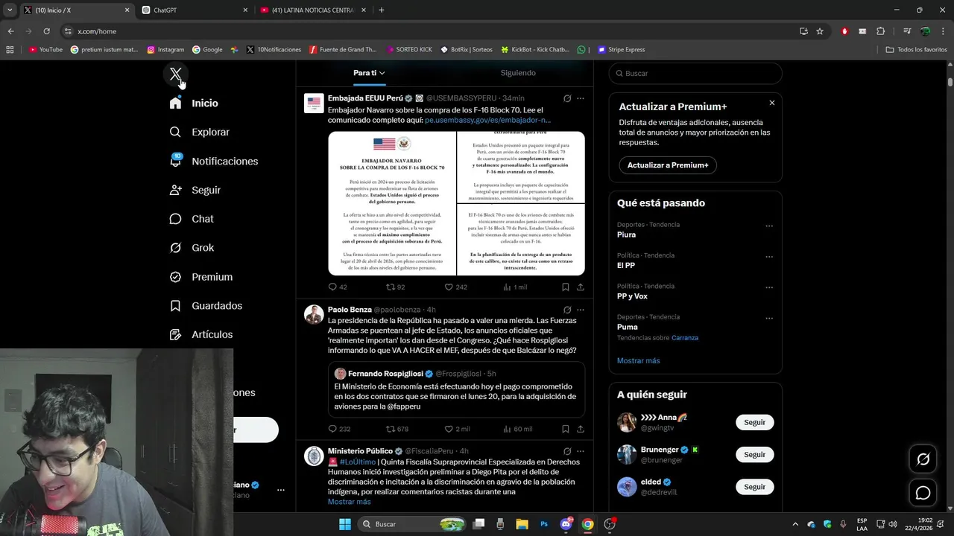
Task: Repost the Paolo Benza post
Action: (391, 430)
